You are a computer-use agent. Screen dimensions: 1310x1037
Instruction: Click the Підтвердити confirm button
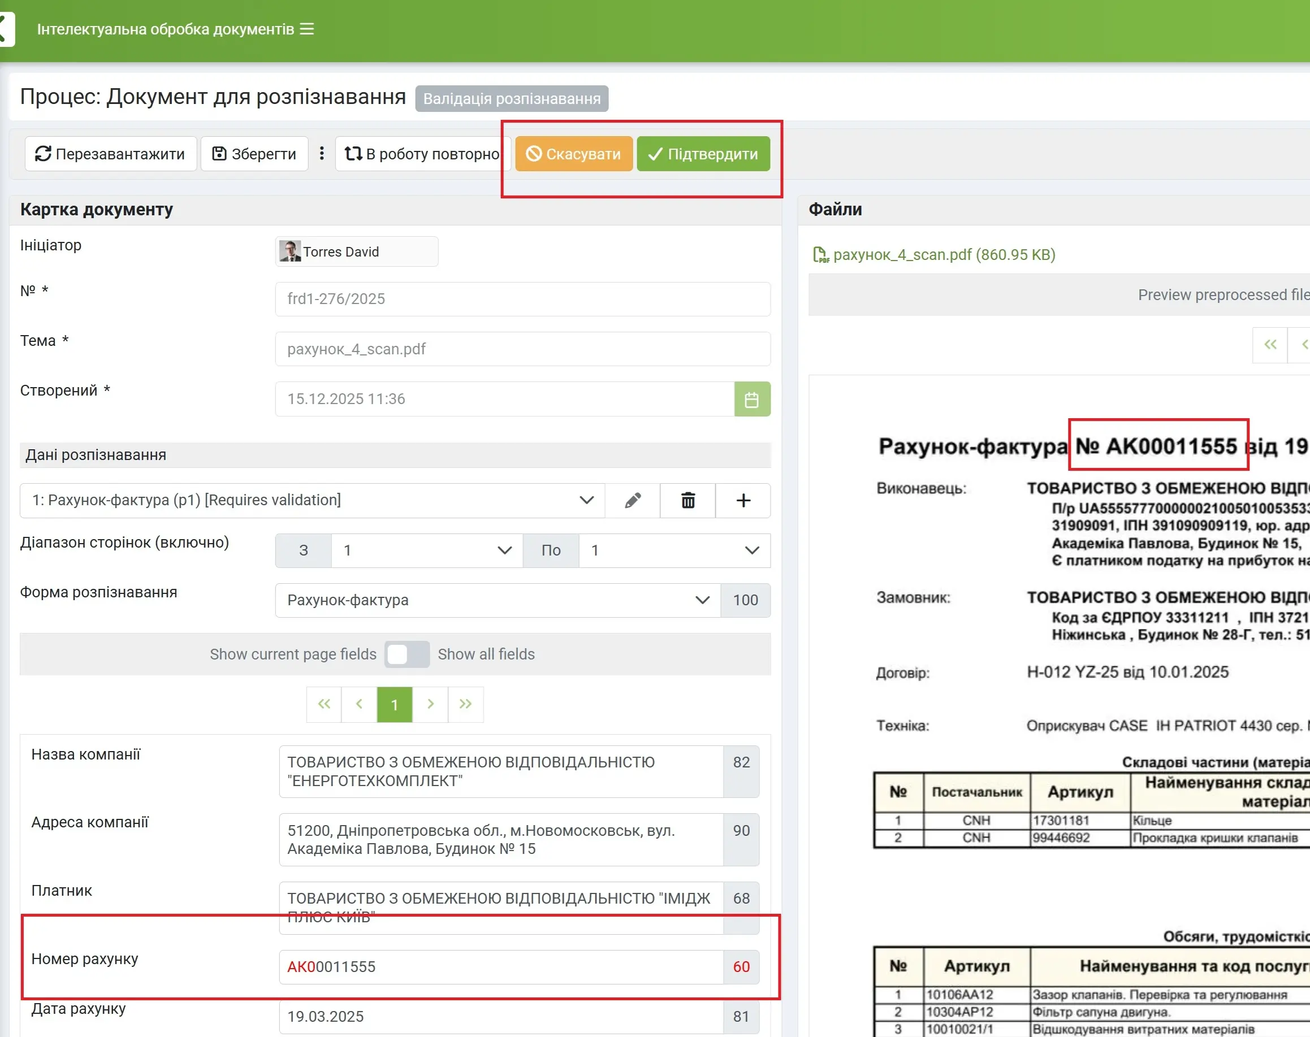pyautogui.click(x=703, y=154)
